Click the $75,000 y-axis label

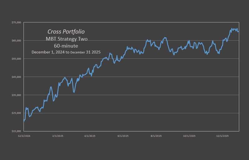[16, 22]
